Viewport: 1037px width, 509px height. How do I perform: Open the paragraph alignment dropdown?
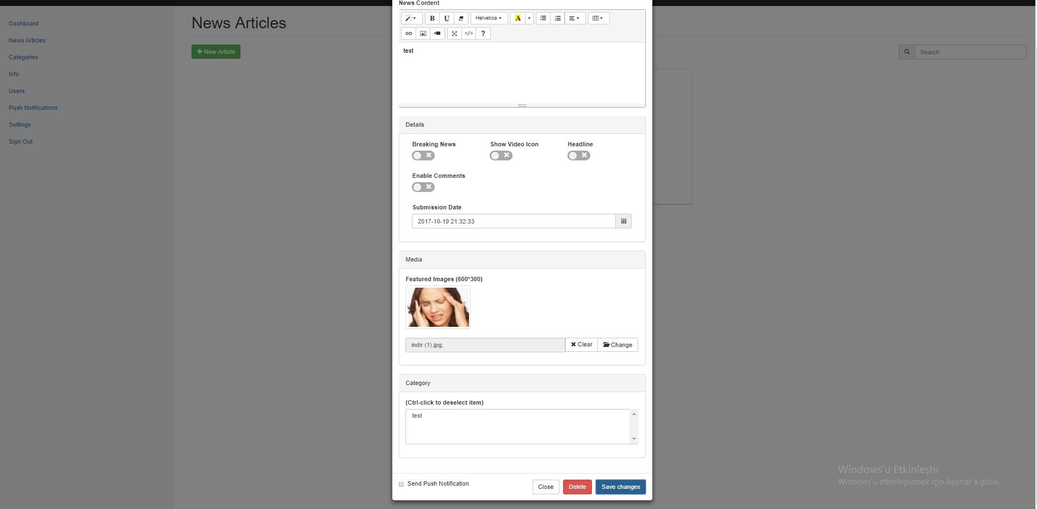coord(575,18)
